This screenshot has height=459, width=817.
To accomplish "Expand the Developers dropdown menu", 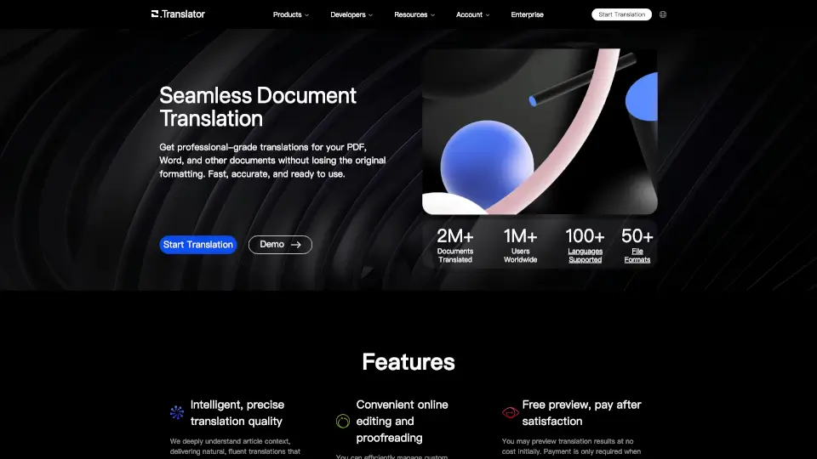I will tap(351, 14).
